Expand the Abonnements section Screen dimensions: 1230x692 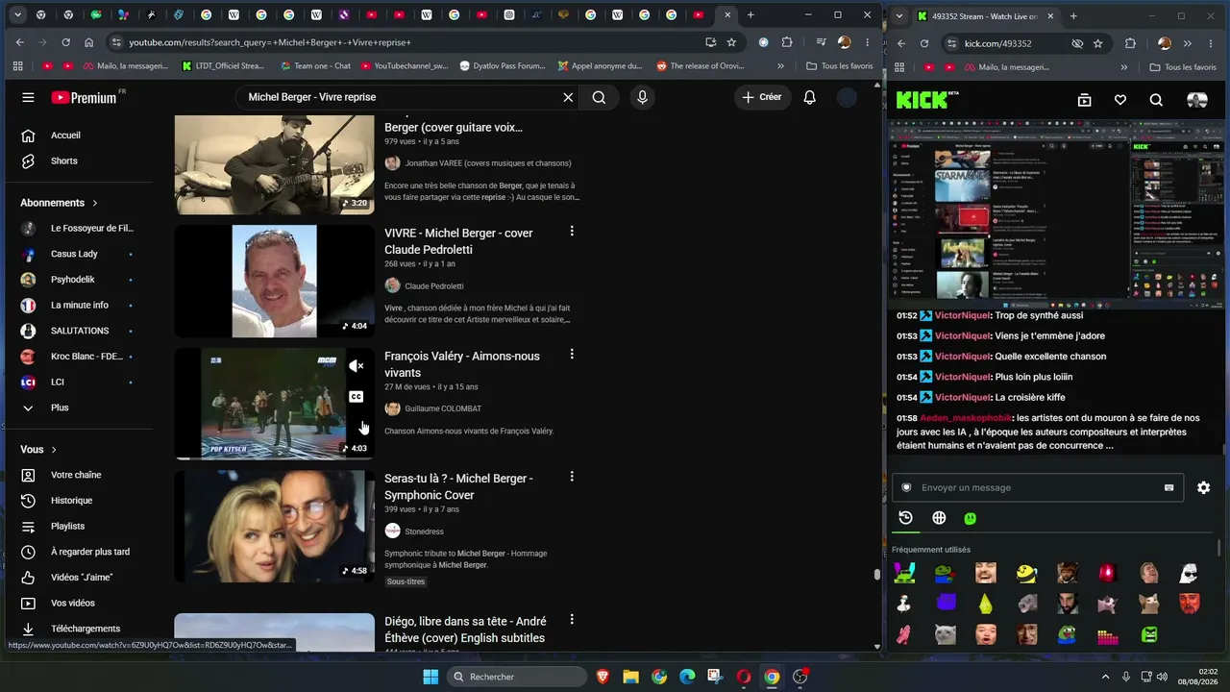click(x=60, y=203)
